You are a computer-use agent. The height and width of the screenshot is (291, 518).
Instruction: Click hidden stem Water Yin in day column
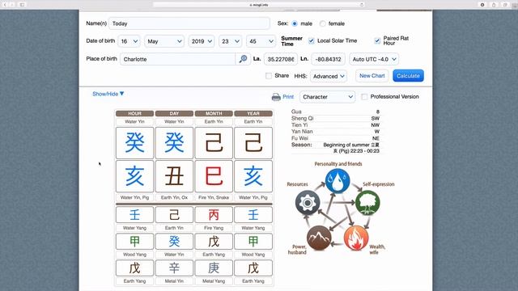point(174,241)
